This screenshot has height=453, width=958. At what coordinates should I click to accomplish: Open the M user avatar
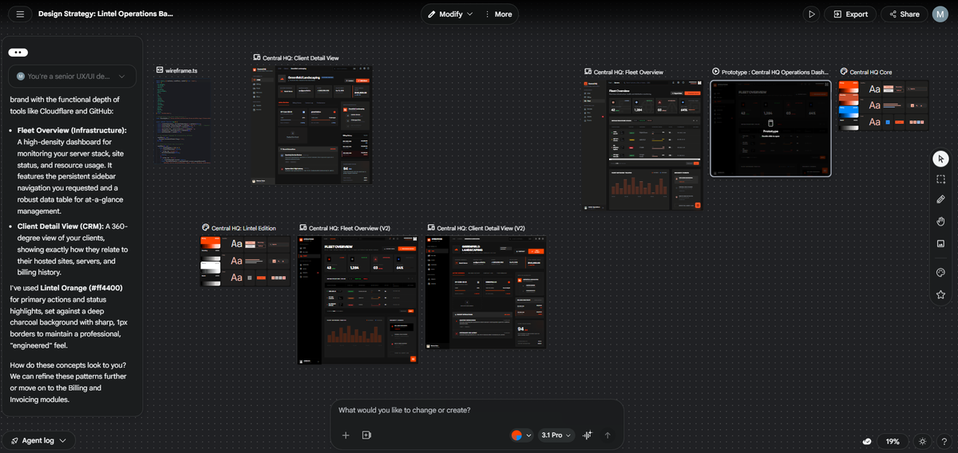[940, 14]
